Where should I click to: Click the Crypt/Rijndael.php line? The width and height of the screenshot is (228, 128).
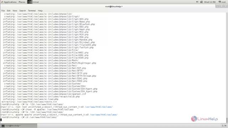pos(49,42)
